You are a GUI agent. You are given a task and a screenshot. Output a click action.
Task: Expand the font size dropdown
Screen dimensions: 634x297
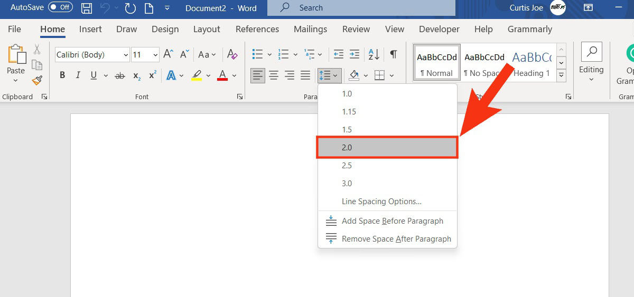point(155,55)
